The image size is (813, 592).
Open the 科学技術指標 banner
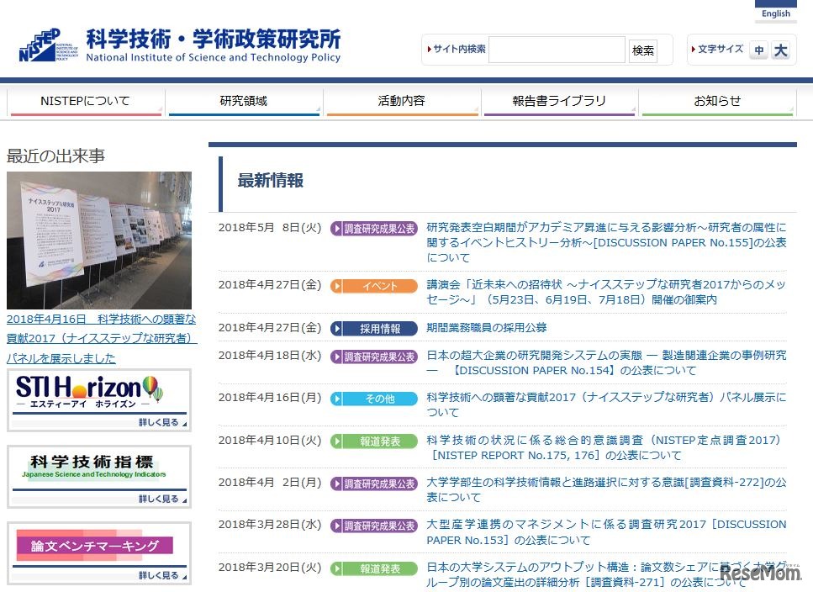(99, 477)
